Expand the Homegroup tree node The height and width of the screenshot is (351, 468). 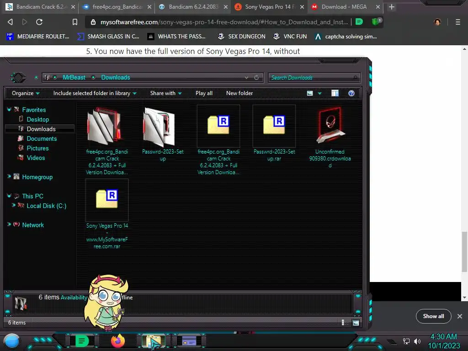pyautogui.click(x=9, y=176)
